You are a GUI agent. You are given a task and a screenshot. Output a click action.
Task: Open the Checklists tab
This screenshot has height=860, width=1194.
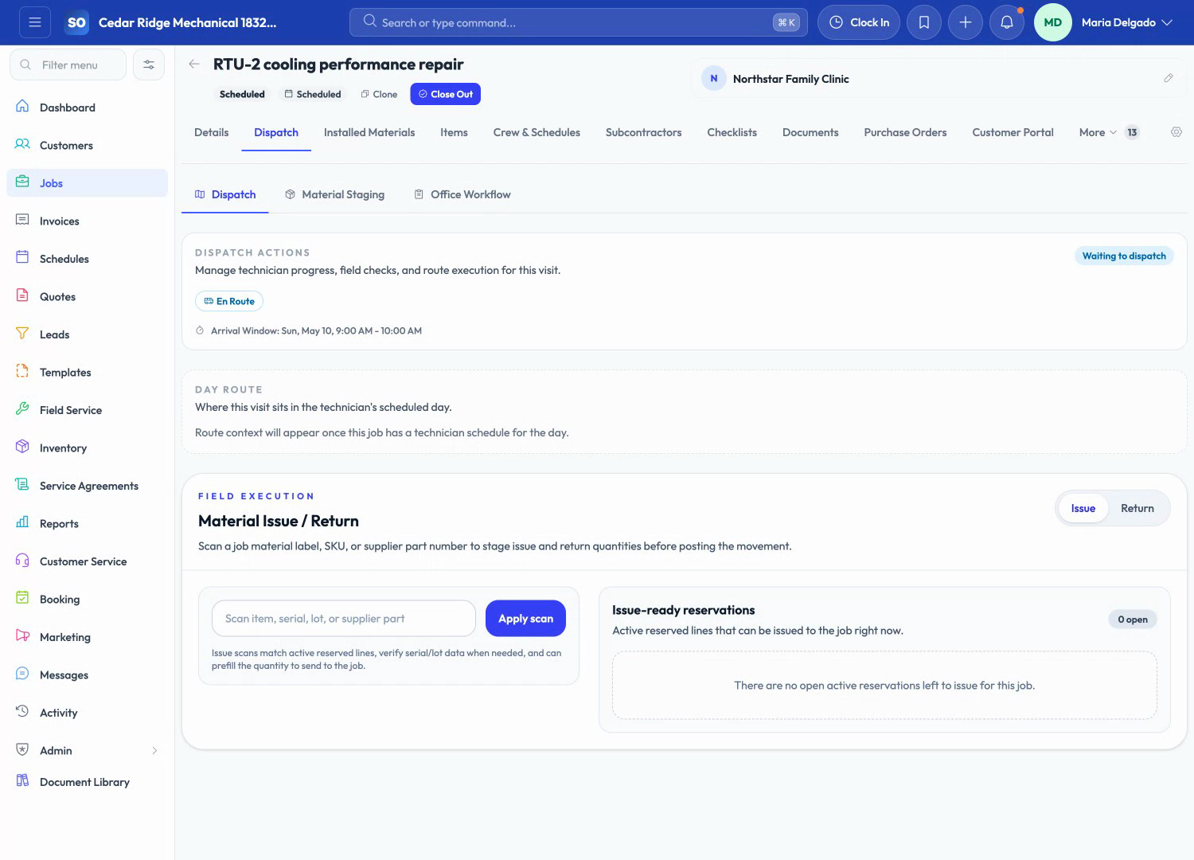point(732,132)
